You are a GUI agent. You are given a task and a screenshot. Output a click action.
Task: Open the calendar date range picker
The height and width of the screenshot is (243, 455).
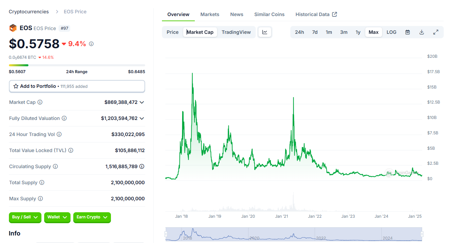pyautogui.click(x=407, y=32)
